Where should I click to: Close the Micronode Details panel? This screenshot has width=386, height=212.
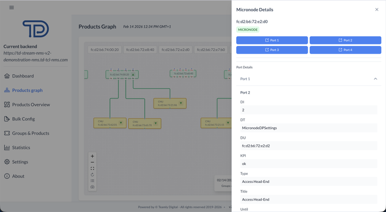tap(376, 10)
